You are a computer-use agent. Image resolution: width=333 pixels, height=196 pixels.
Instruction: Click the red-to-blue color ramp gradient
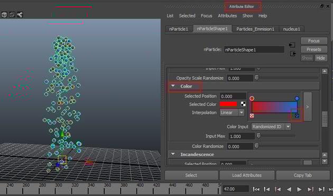coord(275,107)
